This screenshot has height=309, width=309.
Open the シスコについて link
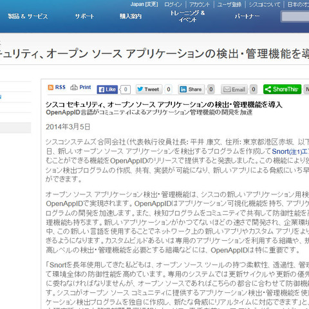pyautogui.click(x=265, y=5)
